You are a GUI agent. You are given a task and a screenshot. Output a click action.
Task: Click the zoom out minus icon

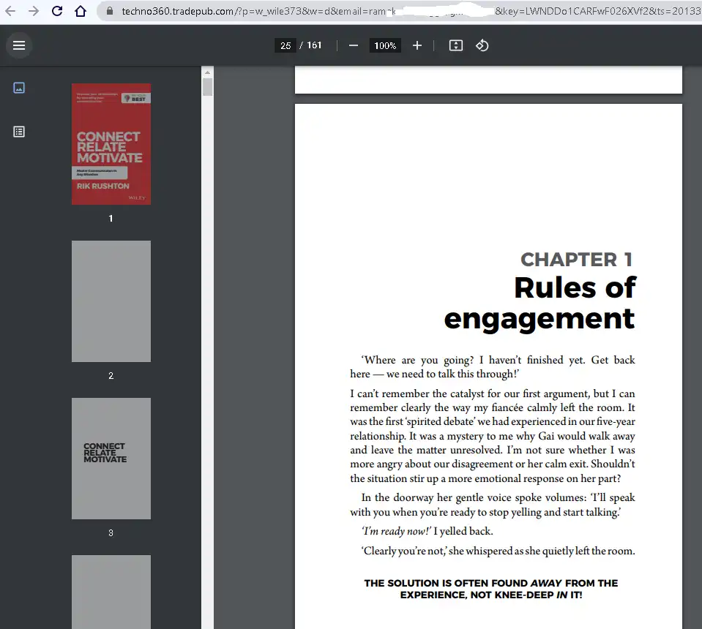[354, 45]
